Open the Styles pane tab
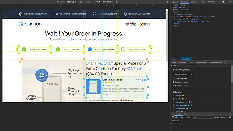Screen dimensions: 233x131 point(174,63)
